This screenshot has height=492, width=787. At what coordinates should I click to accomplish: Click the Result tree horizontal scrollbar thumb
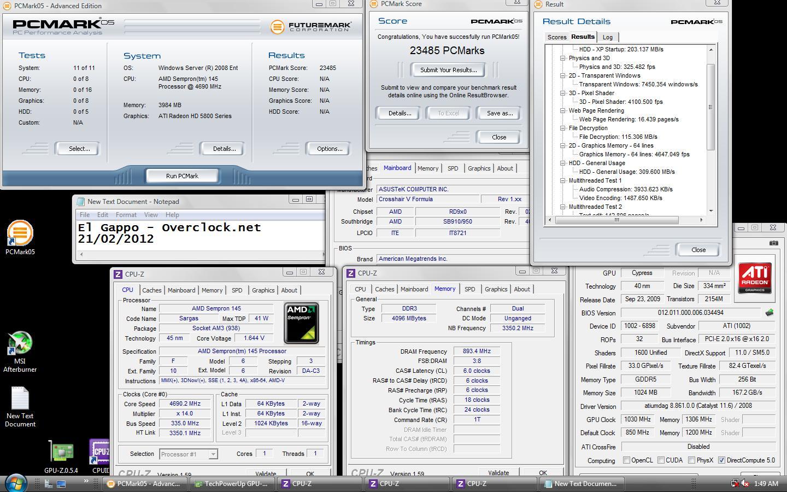point(616,220)
